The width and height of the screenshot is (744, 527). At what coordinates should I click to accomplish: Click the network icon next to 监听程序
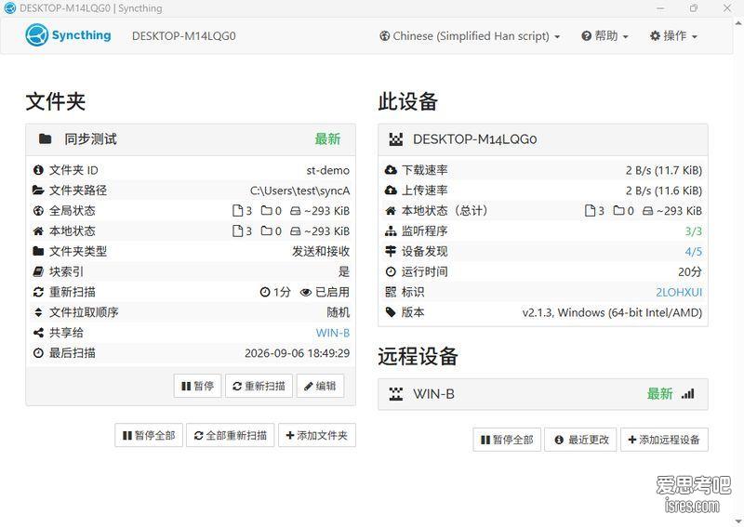(391, 231)
